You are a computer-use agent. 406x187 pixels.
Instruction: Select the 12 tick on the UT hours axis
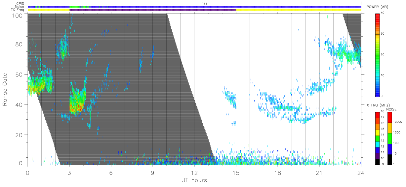point(194,172)
